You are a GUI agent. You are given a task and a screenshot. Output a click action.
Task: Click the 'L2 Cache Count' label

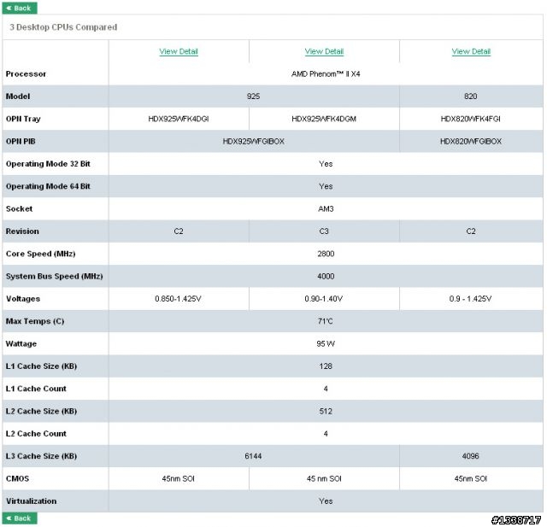click(36, 434)
